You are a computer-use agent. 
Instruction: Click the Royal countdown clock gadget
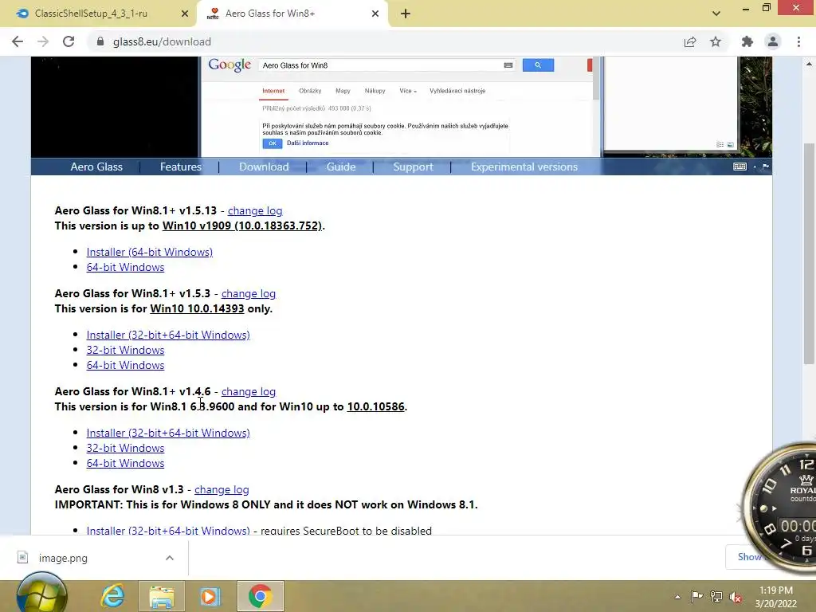pos(779,508)
